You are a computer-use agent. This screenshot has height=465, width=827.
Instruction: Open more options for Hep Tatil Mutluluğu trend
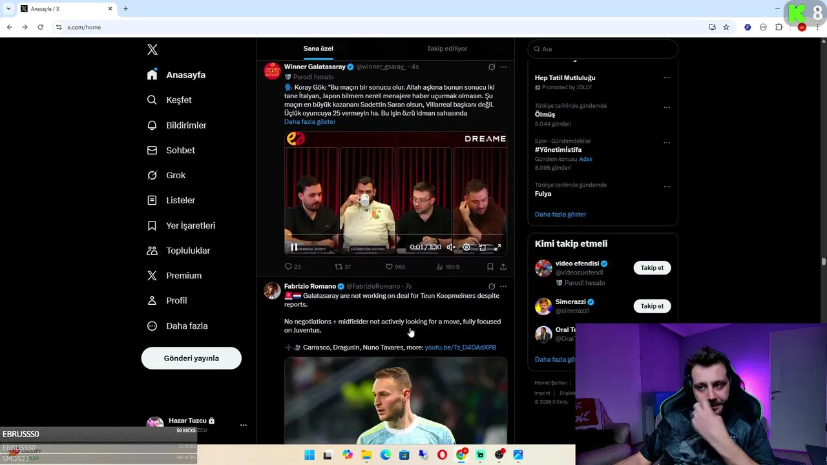tap(667, 78)
